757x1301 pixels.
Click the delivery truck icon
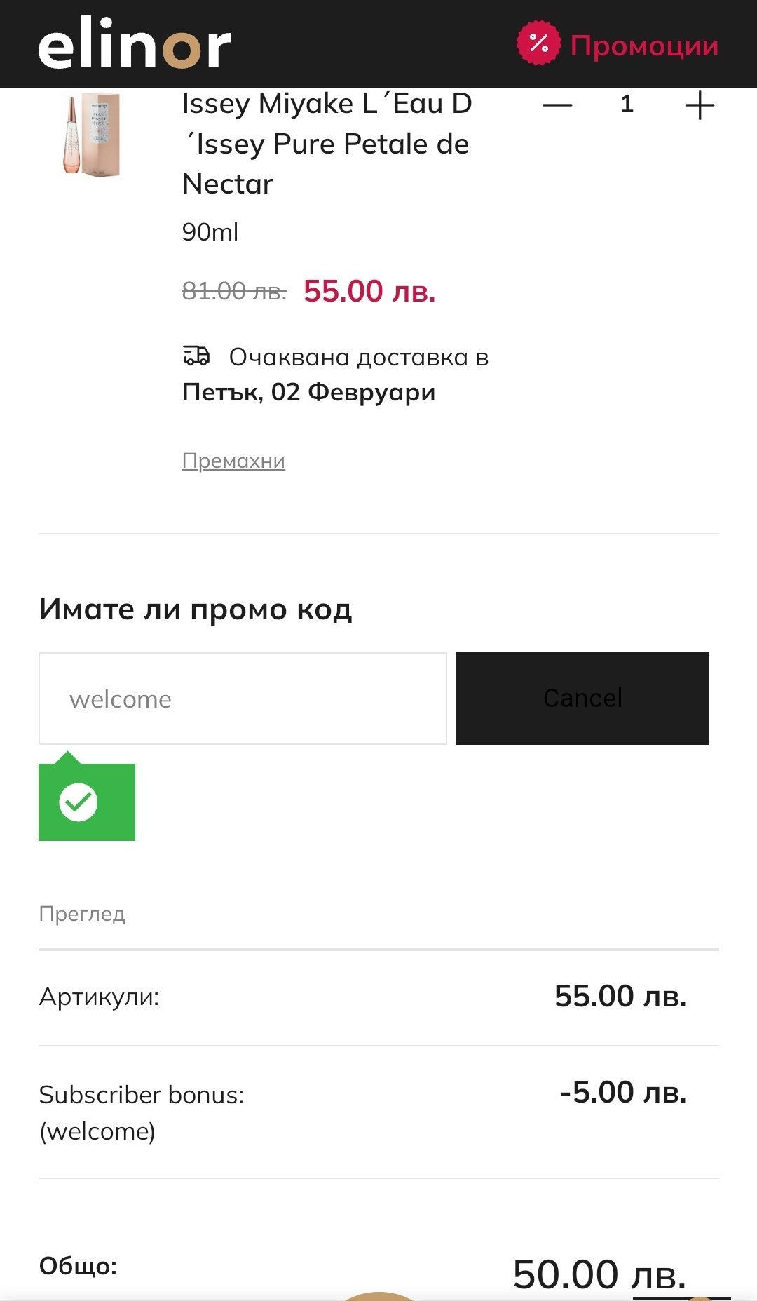click(196, 356)
